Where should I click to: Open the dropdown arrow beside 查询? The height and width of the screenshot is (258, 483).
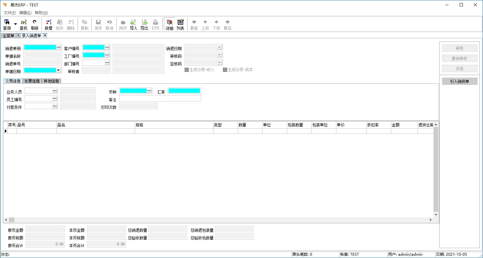coord(15,24)
